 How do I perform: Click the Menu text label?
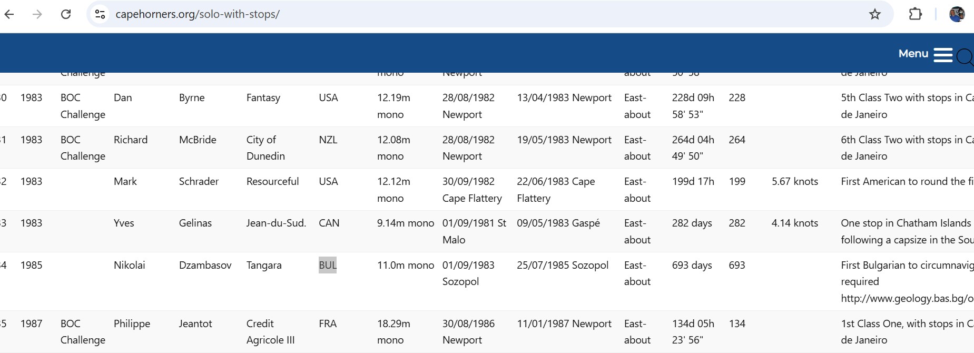913,54
